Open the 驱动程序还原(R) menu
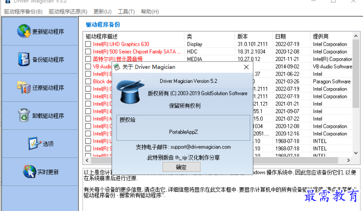Image resolution: width=363 pixels, height=211 pixels. [x=68, y=12]
